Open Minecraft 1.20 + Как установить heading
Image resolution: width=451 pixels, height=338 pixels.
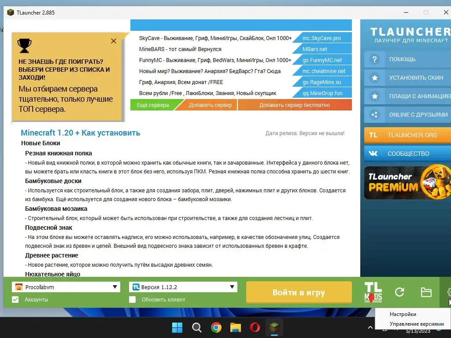(x=80, y=133)
